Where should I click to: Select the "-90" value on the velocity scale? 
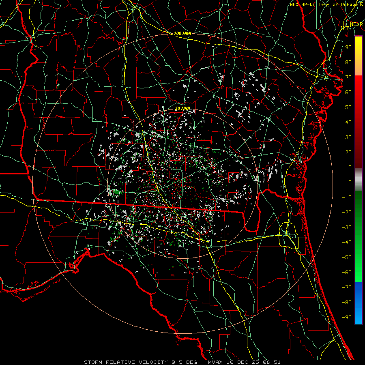[x=347, y=318]
